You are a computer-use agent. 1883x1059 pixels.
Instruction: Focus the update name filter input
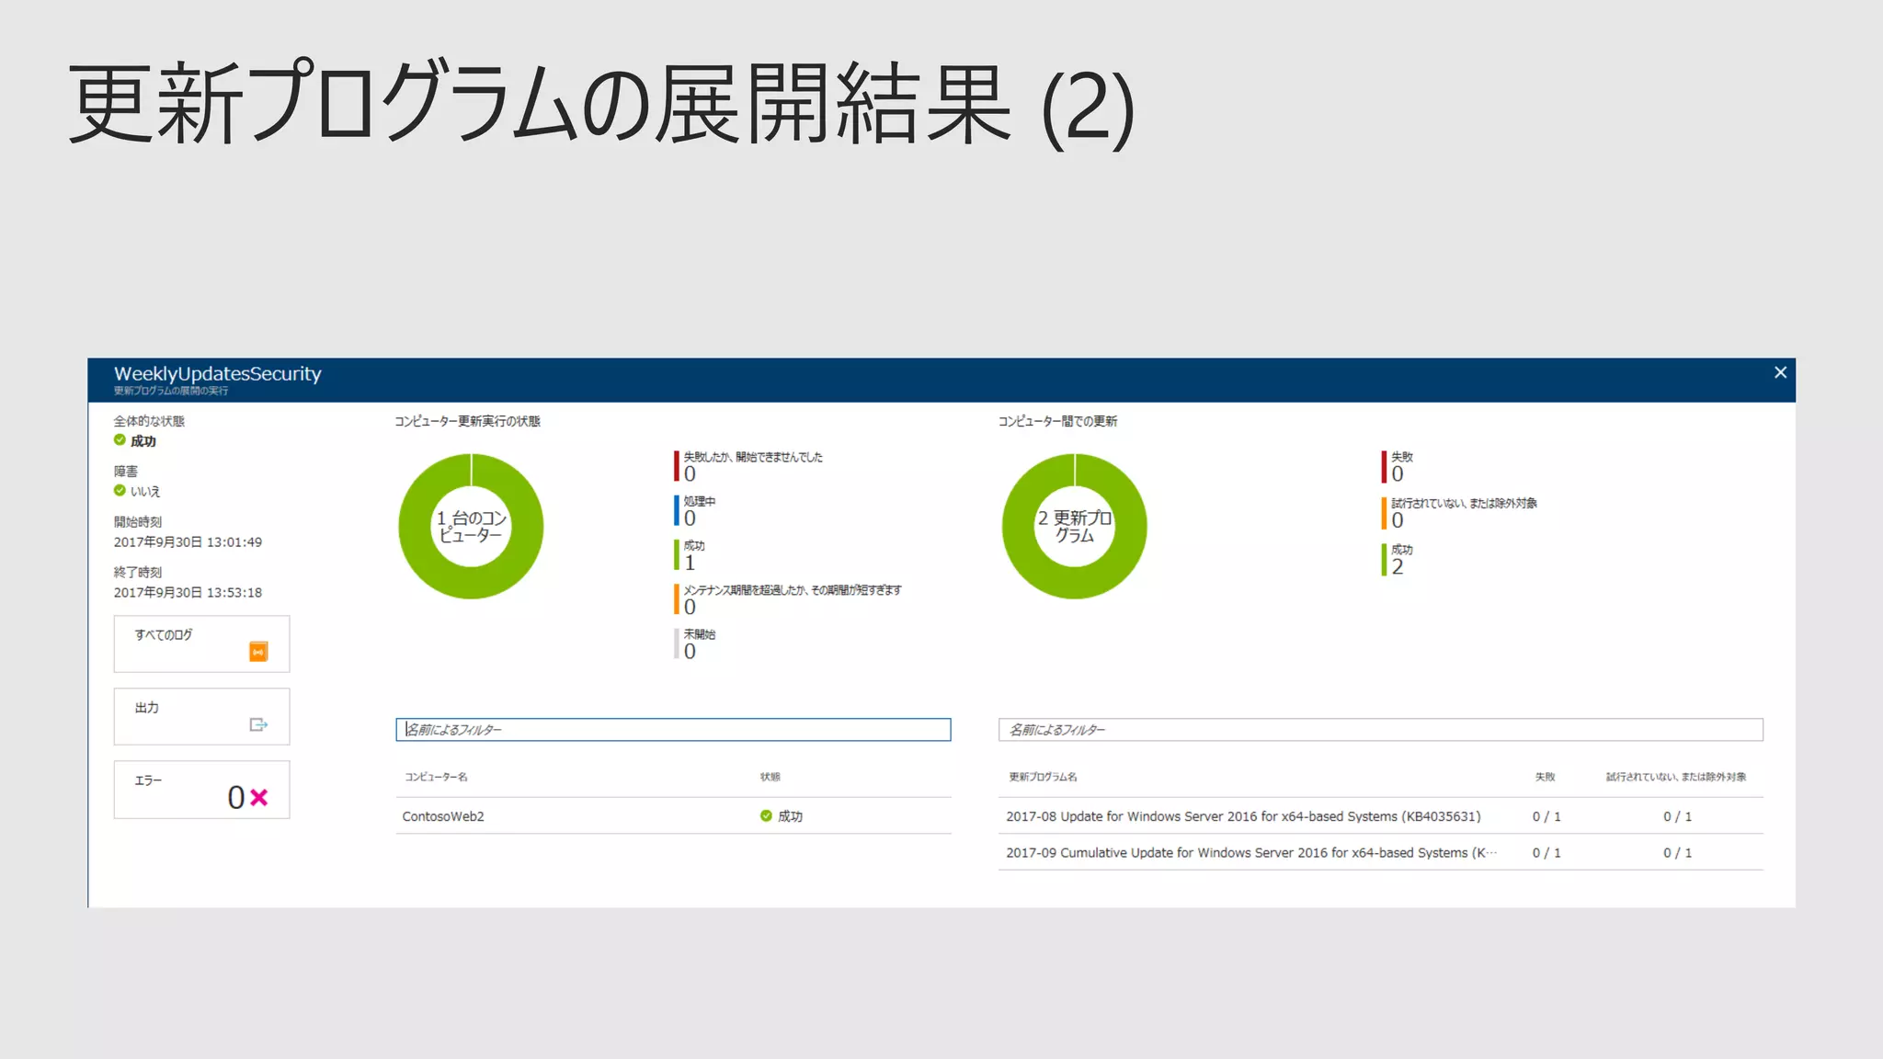[x=1380, y=730]
